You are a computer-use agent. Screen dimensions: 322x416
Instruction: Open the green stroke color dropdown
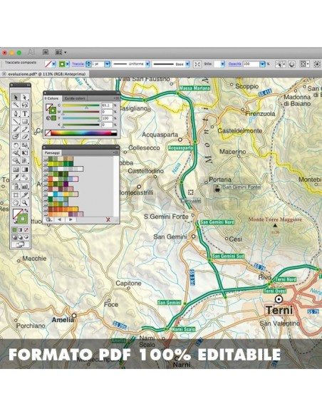pos(68,64)
